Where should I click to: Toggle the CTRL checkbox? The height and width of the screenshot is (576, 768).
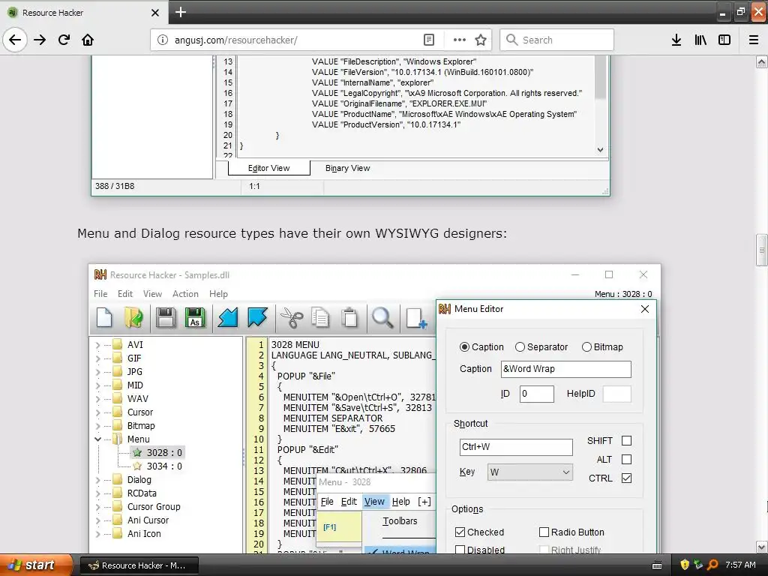(626, 478)
